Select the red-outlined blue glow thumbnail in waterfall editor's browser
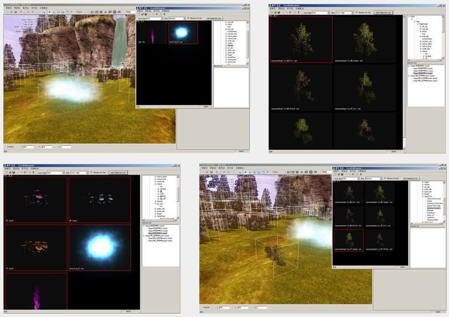Image resolution: width=449 pixels, height=317 pixels. tap(183, 33)
